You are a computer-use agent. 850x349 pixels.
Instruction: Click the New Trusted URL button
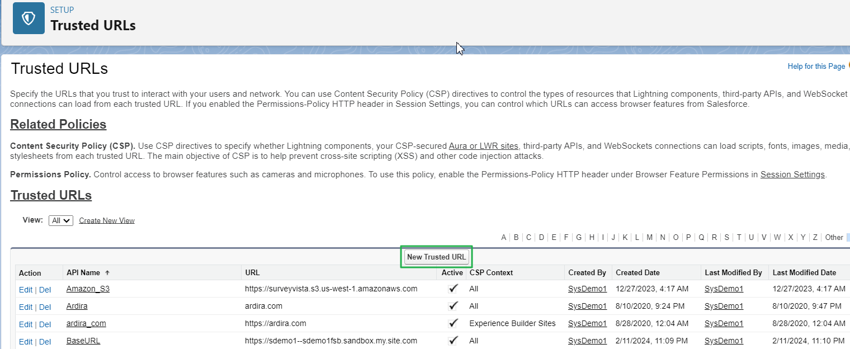pos(436,257)
